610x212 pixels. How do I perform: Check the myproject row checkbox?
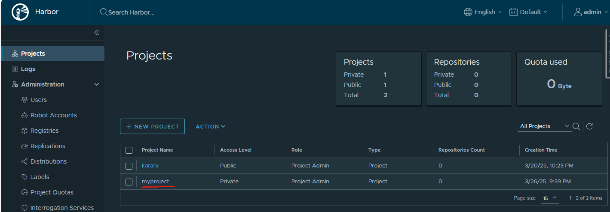pos(129,182)
